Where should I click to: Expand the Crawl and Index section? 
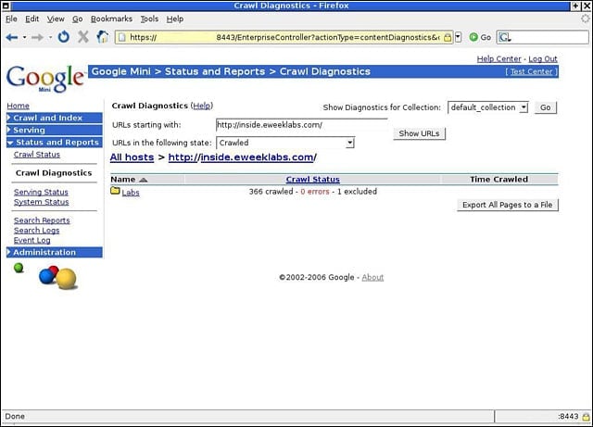click(55, 118)
